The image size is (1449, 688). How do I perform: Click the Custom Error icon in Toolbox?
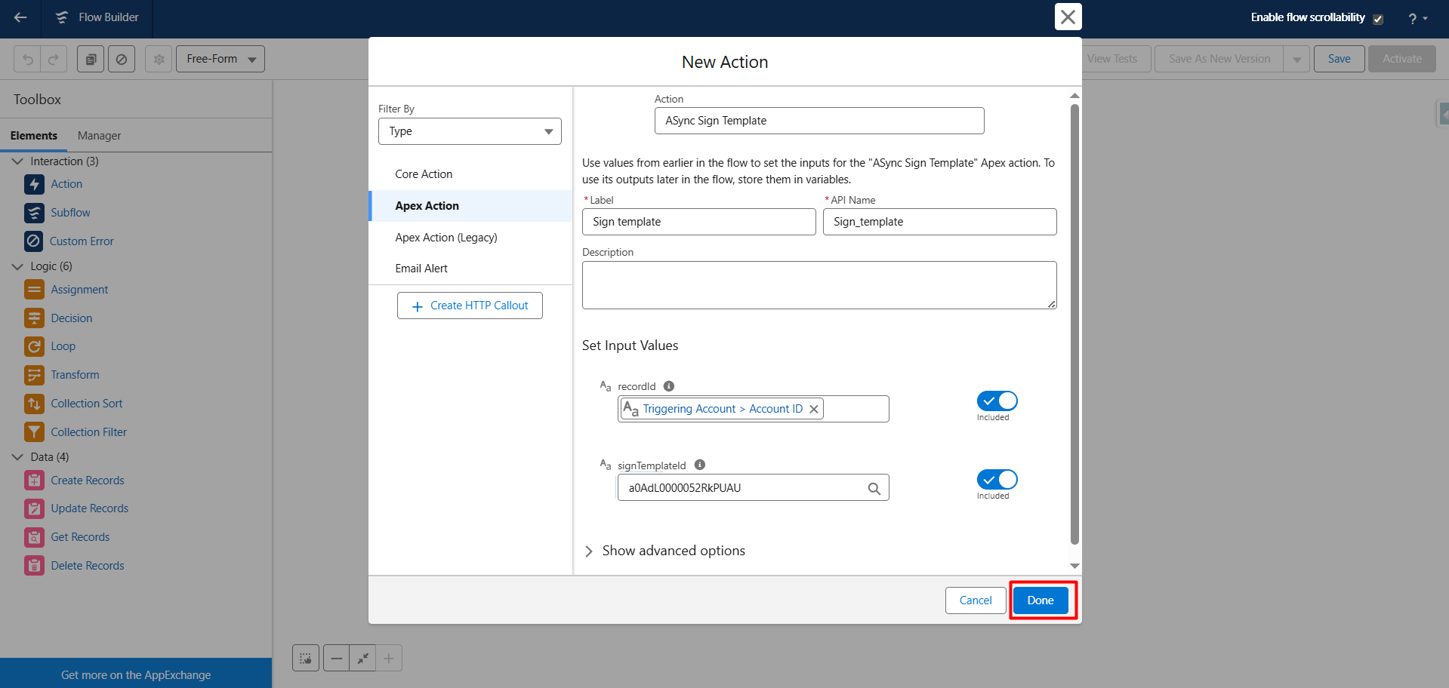coord(33,241)
